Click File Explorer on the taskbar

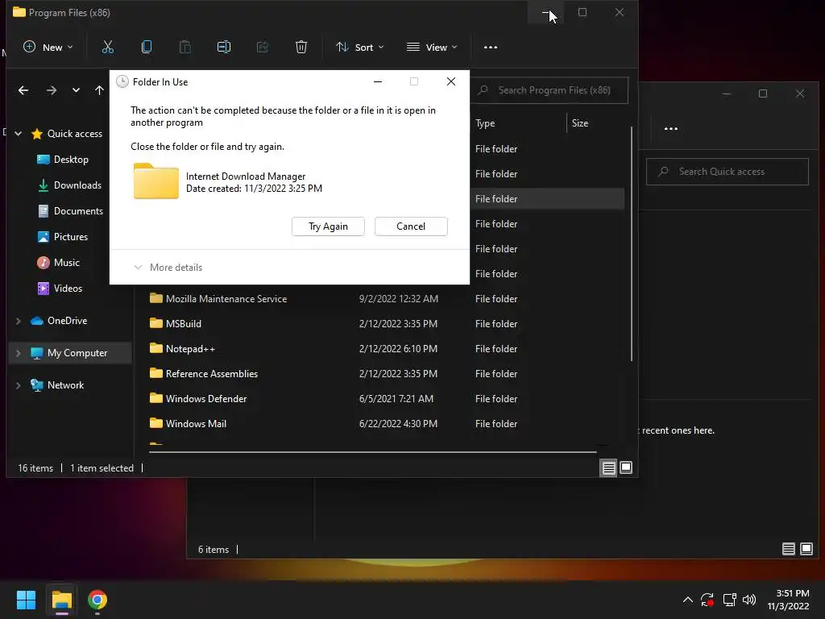pyautogui.click(x=61, y=600)
